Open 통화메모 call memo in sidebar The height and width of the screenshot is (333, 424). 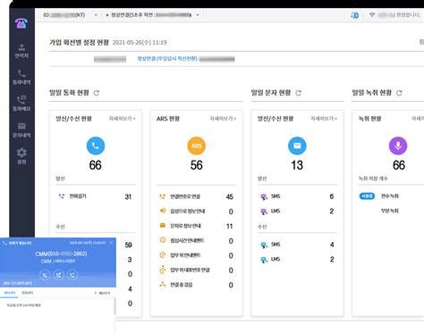click(21, 104)
